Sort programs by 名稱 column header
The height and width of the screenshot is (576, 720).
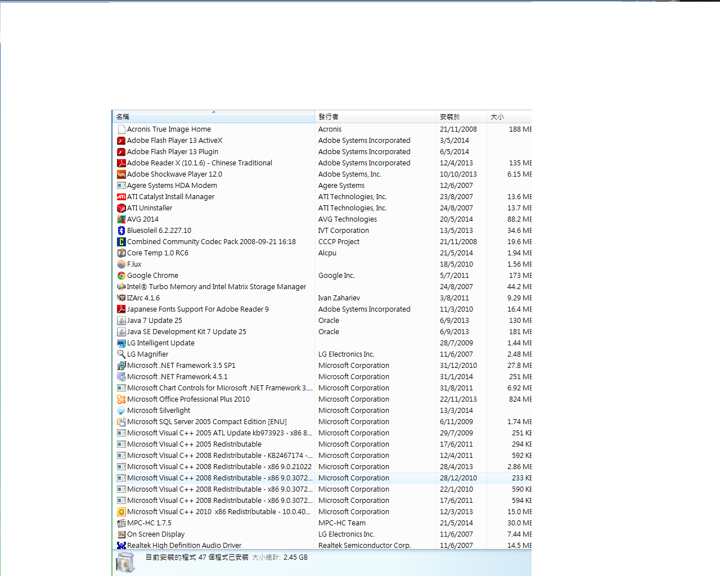(x=214, y=116)
